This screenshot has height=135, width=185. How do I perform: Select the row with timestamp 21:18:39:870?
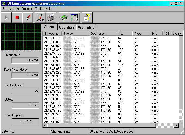tap(111, 122)
